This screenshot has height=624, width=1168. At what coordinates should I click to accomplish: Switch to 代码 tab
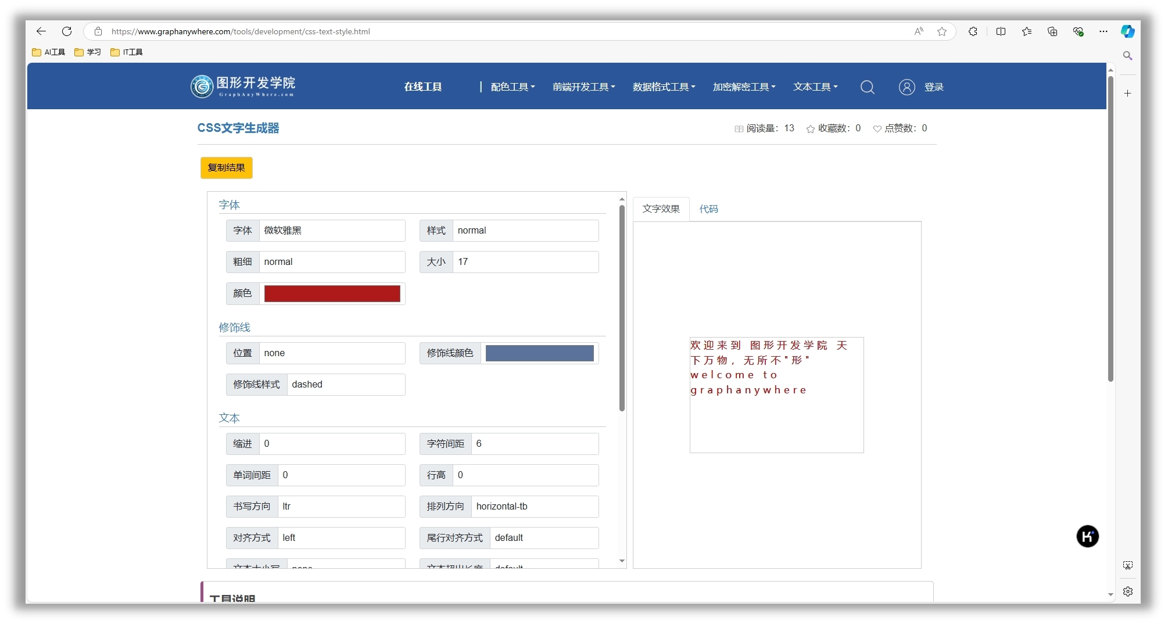pos(708,209)
